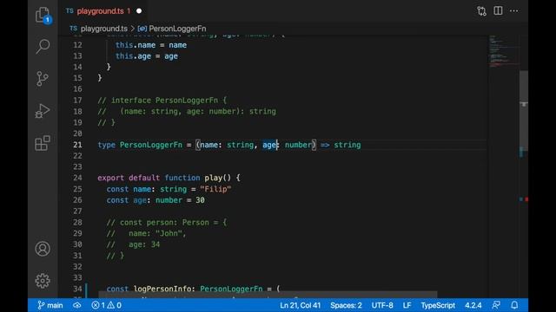Open the Manage gear menu
The image size is (556, 312).
coord(43,281)
